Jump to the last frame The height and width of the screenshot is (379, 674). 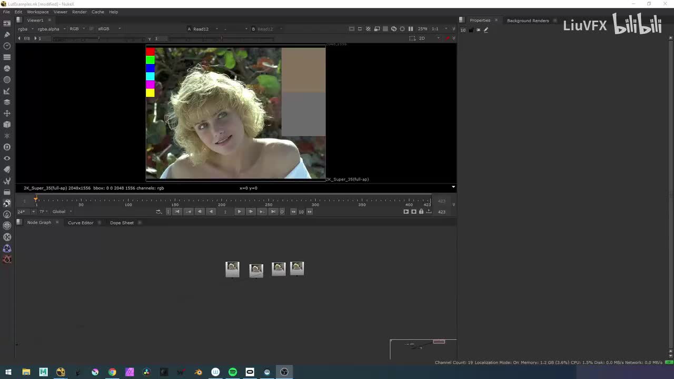coord(273,212)
